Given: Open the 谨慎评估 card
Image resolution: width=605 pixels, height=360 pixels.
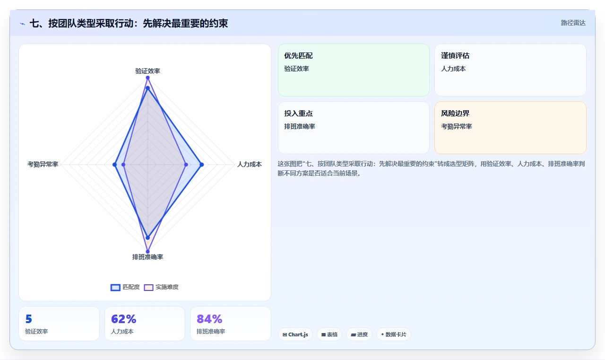Looking at the screenshot, I should click(x=510, y=70).
